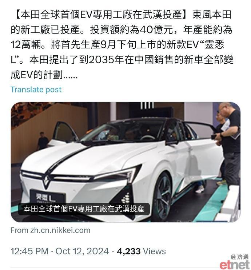Click the Translate post link

tap(36, 90)
